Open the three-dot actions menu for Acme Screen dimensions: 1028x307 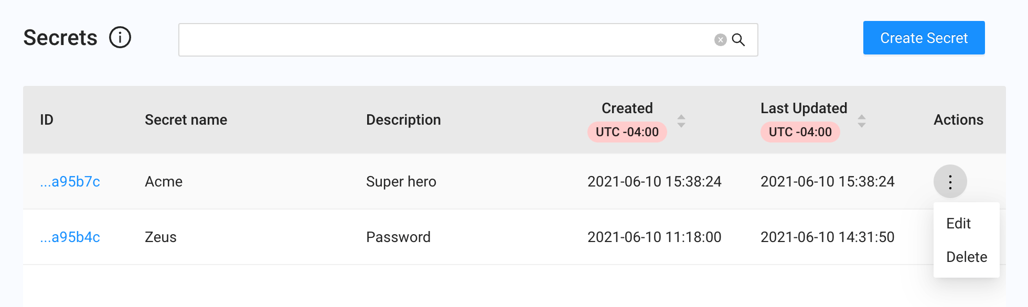950,181
